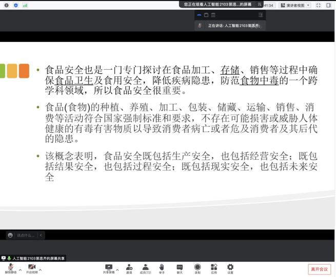Screen dimensions: 336x277
Task: Check the green network signal icon
Action: (25, 5)
